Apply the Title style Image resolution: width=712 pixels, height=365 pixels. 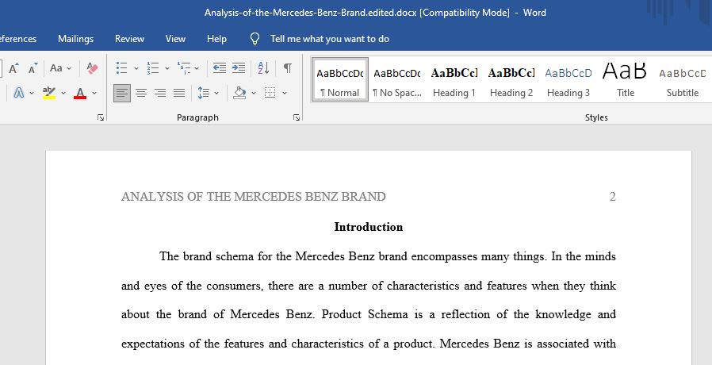click(x=626, y=79)
